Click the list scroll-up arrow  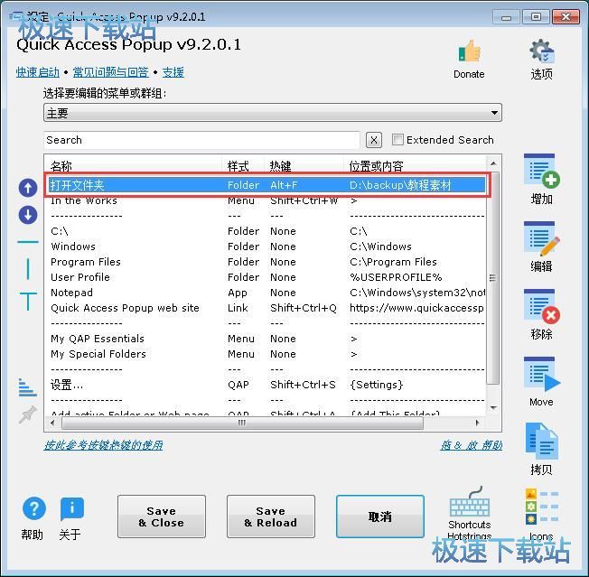click(493, 163)
